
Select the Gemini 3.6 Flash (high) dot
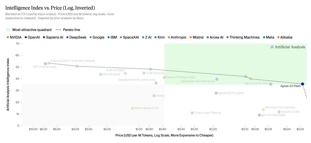pos(164,77)
